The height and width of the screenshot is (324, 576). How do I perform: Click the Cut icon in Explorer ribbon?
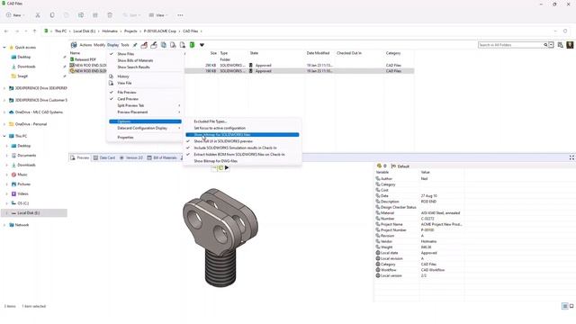click(38, 15)
